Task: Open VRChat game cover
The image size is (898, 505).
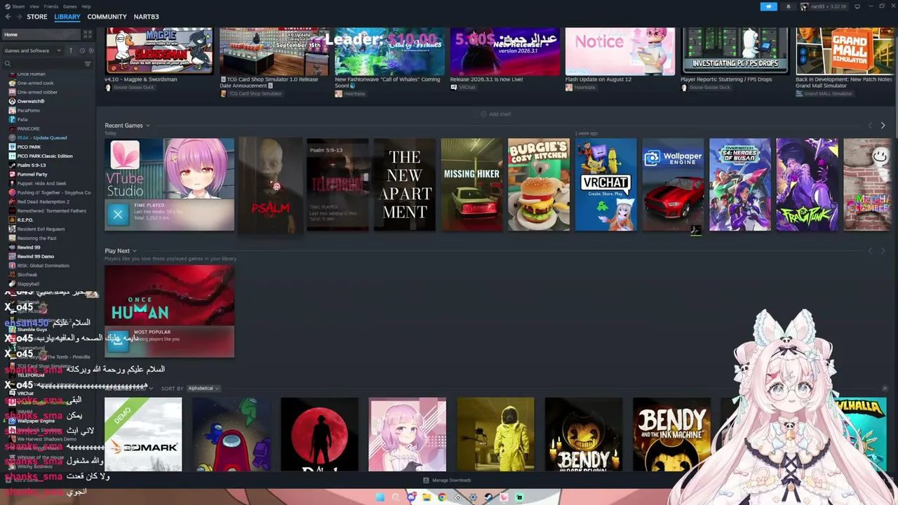Action: click(606, 184)
